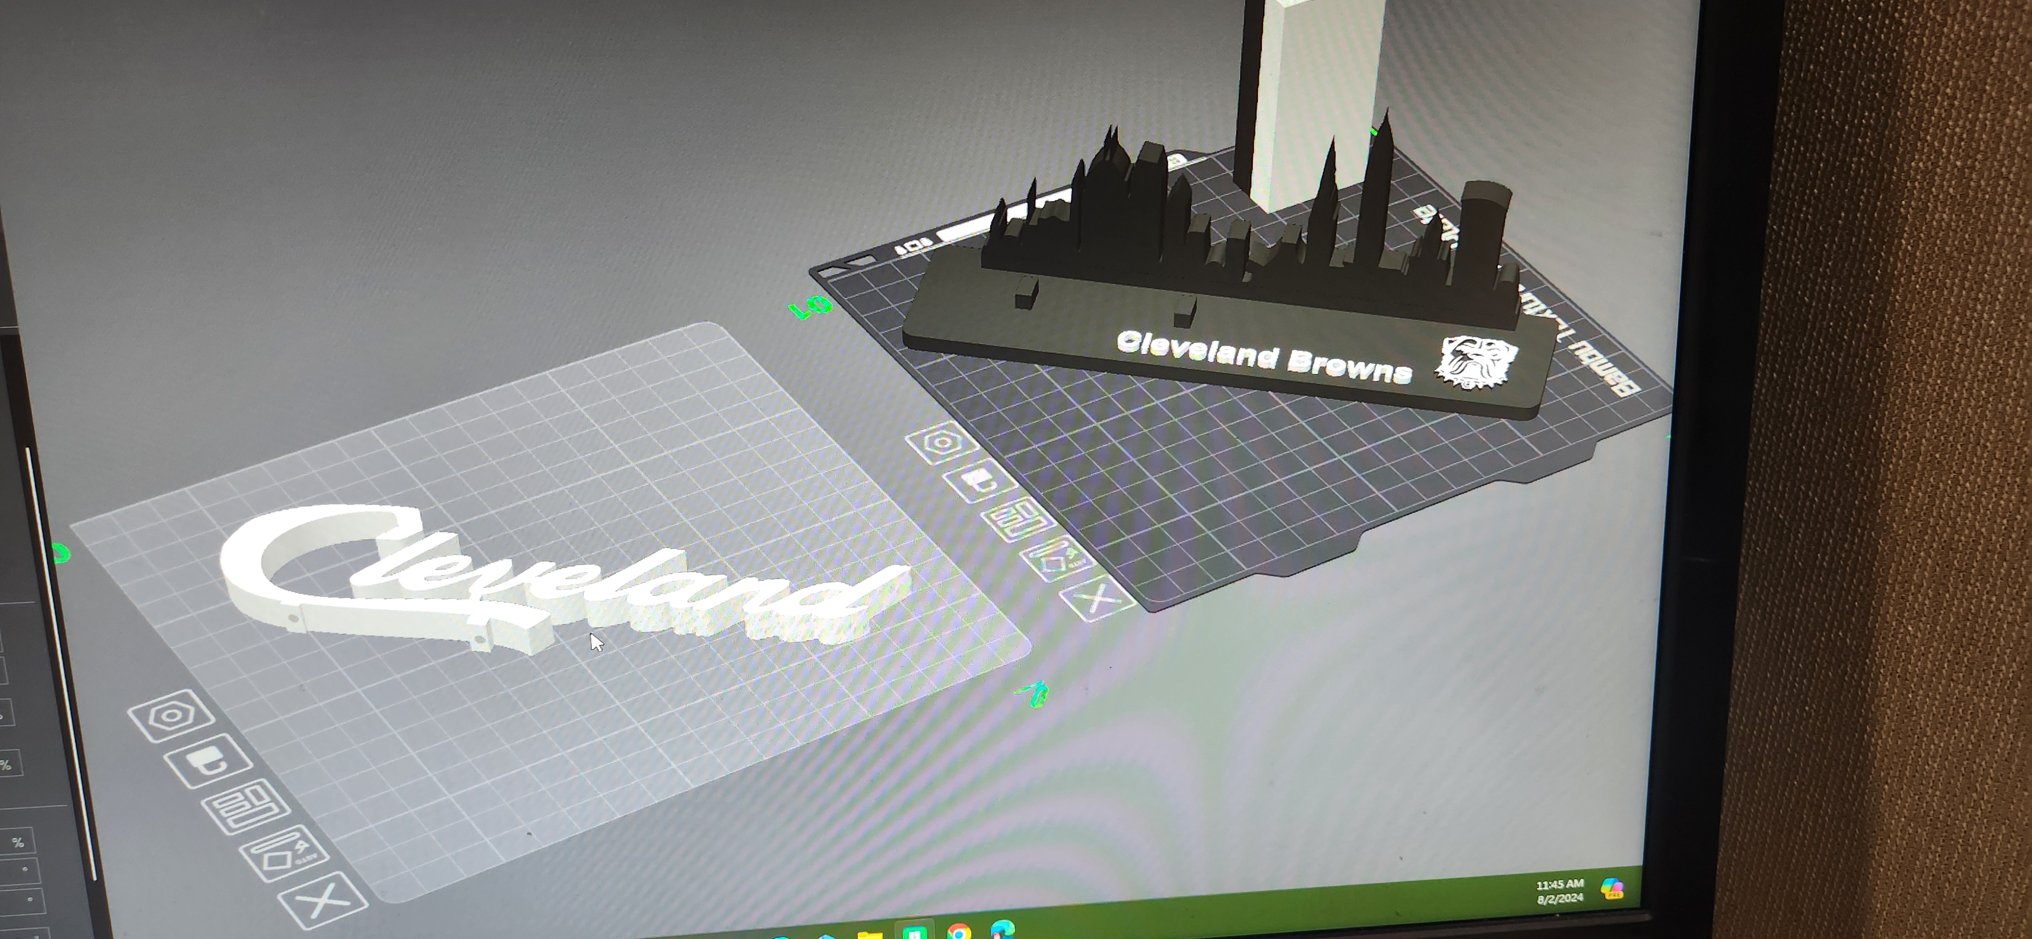
Task: Toggle the lock on the dark skyline plate
Action: (980, 480)
